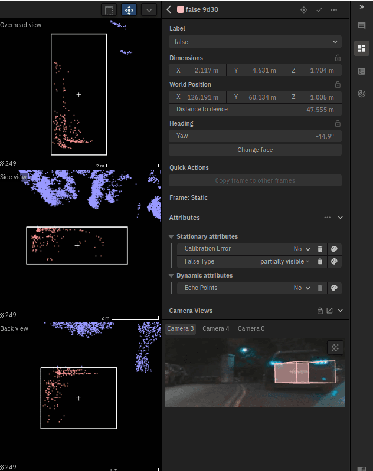Toggle point overlay icon on camera image
This screenshot has height=471, width=373.
tap(335, 348)
